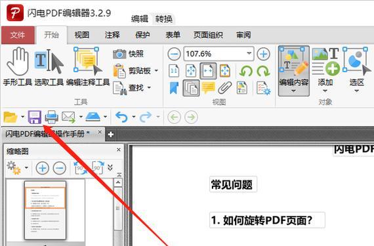The width and height of the screenshot is (374, 246).
Task: Switch to the Page Organize (页面组织) tab
Action: coord(208,35)
